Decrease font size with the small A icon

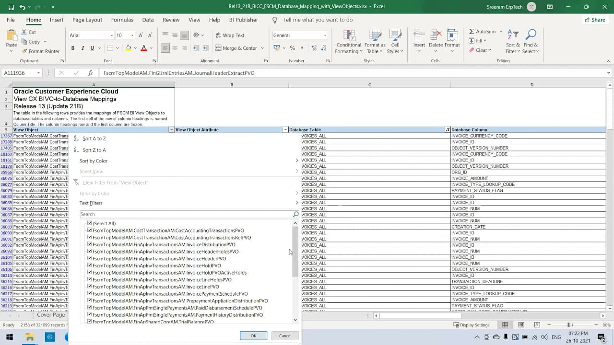[x=150, y=35]
